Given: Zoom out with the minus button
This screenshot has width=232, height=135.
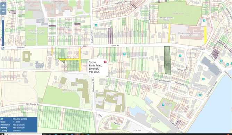Looking at the screenshot, I should pyautogui.click(x=3, y=11).
